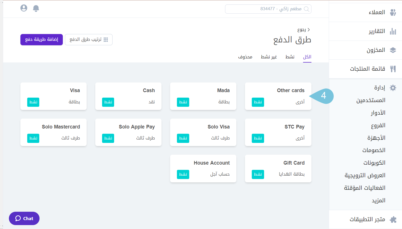The image size is (402, 229).
Task: Open the ترتيب طرق الدفع reorder control
Action: 88,40
